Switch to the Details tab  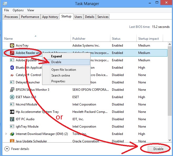coord(90,17)
